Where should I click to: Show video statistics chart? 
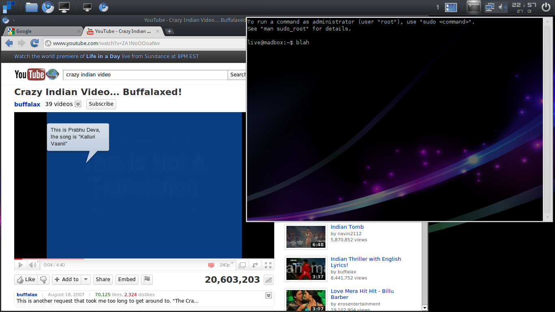click(x=268, y=279)
